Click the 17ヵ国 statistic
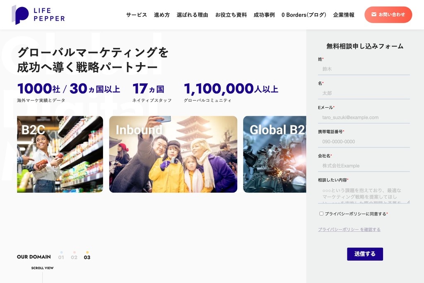This screenshot has width=424, height=283. pos(149,89)
